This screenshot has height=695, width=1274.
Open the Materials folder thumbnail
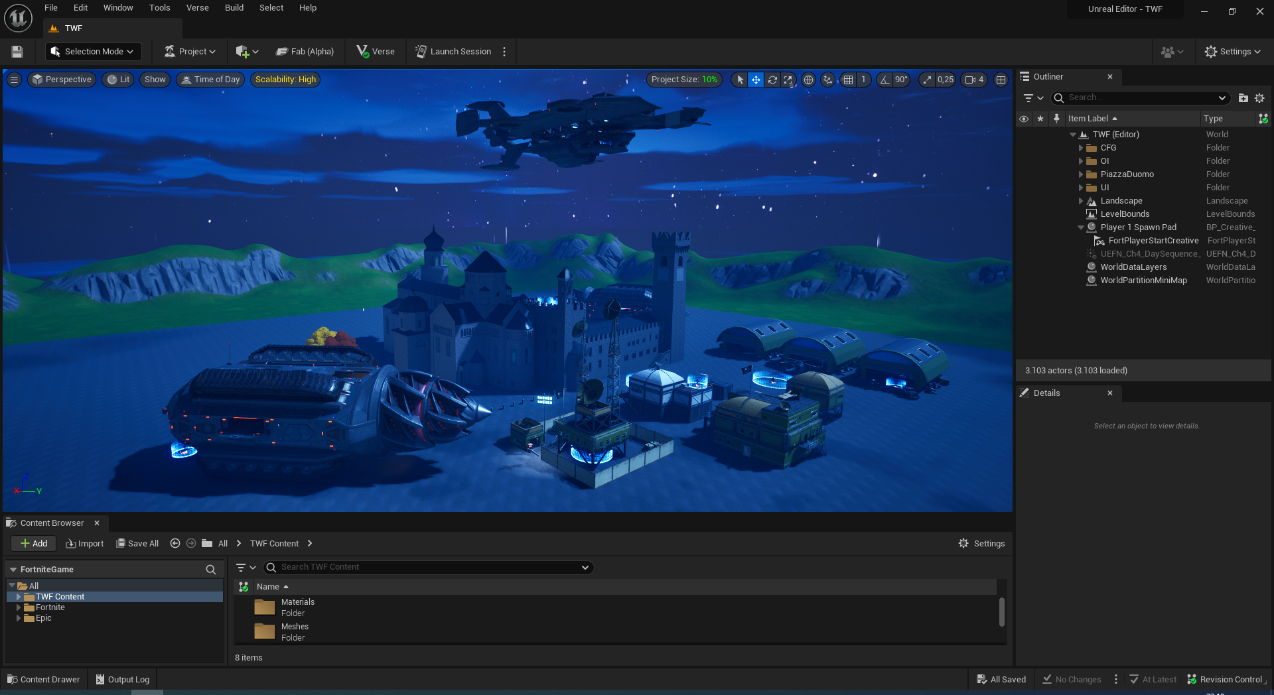[265, 607]
